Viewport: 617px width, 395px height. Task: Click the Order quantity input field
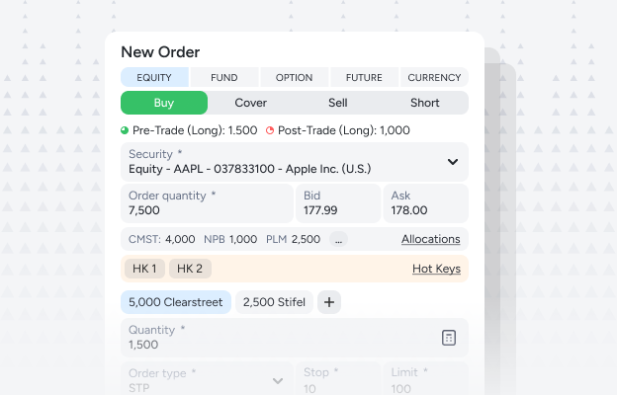click(x=207, y=203)
